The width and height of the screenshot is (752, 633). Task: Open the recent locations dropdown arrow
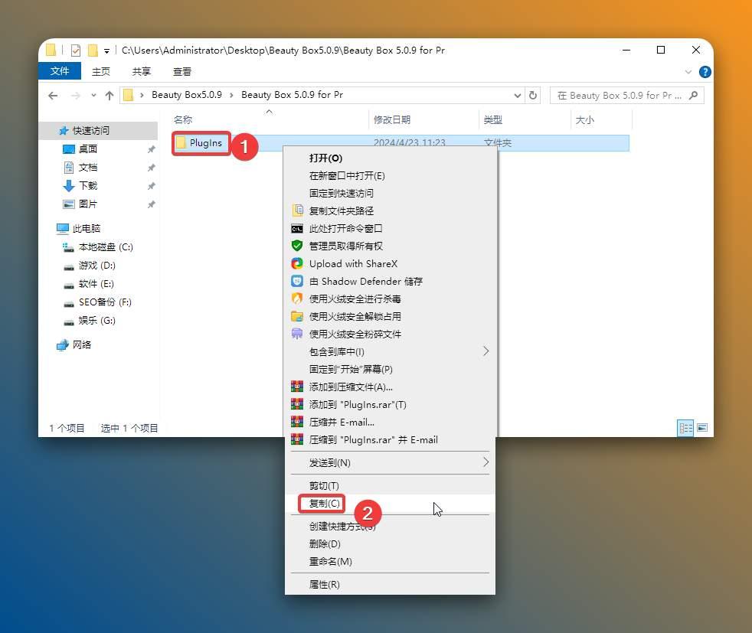(x=93, y=96)
